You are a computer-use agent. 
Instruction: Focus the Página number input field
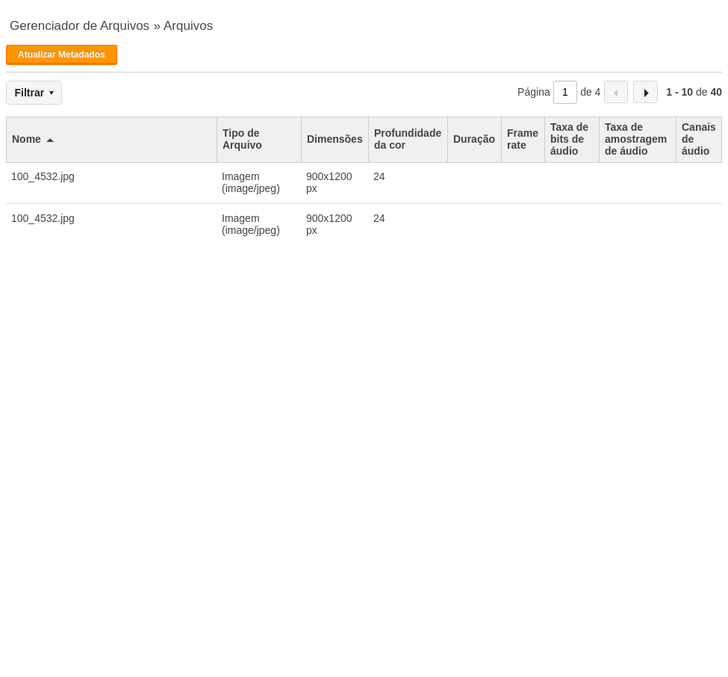pos(565,92)
